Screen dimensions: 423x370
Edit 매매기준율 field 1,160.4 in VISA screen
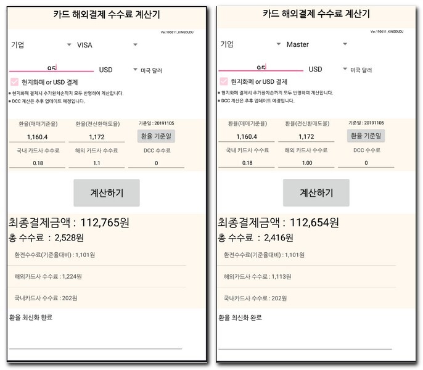click(x=37, y=137)
